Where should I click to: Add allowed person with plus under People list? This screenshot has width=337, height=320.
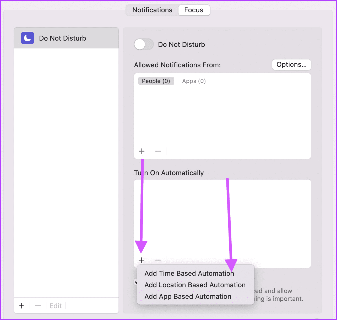[x=142, y=151]
